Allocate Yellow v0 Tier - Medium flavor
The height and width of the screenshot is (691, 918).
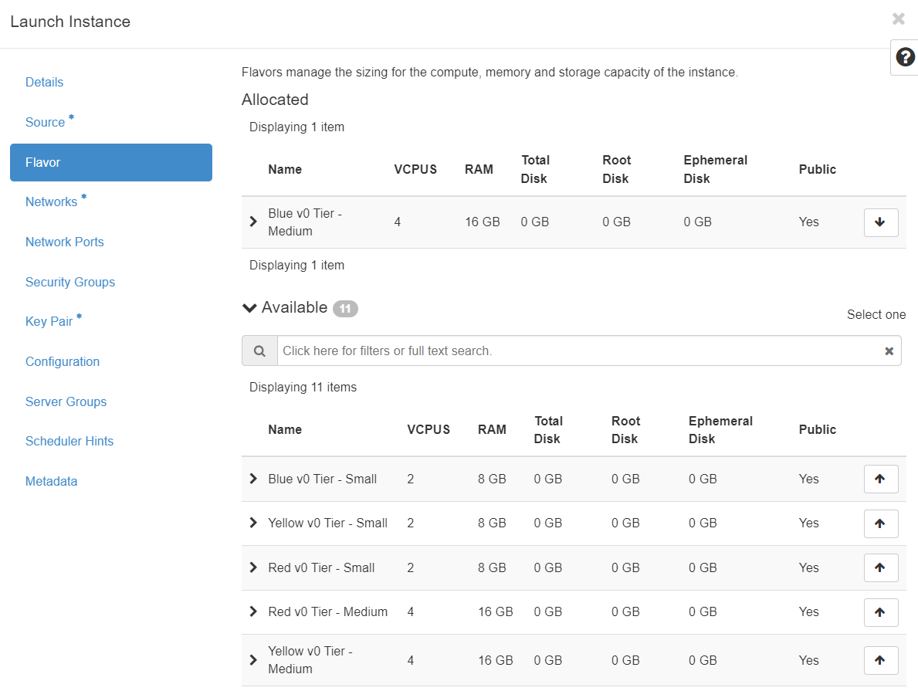click(880, 661)
